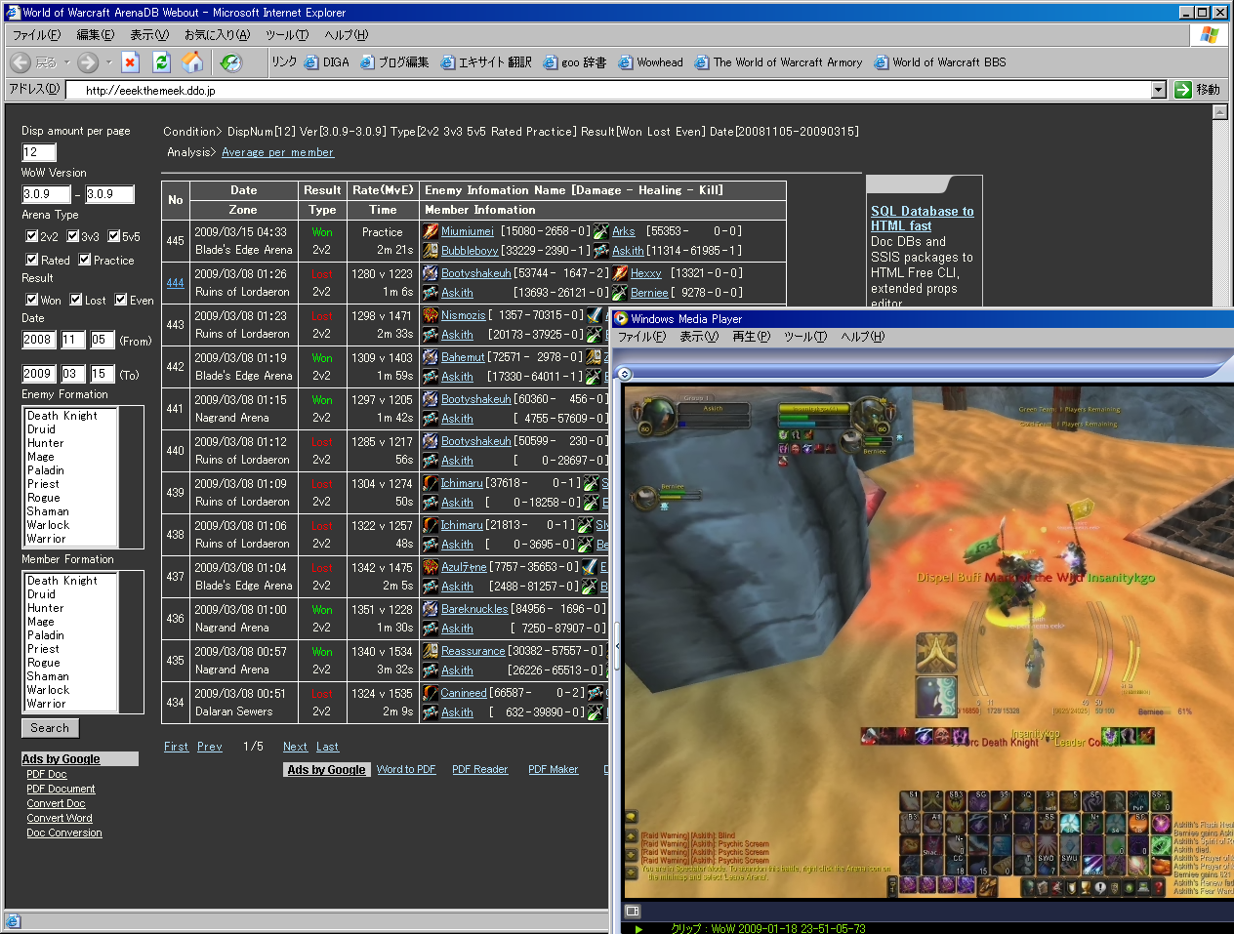The height and width of the screenshot is (934, 1234).
Task: Open match number 444 link
Action: point(175,283)
